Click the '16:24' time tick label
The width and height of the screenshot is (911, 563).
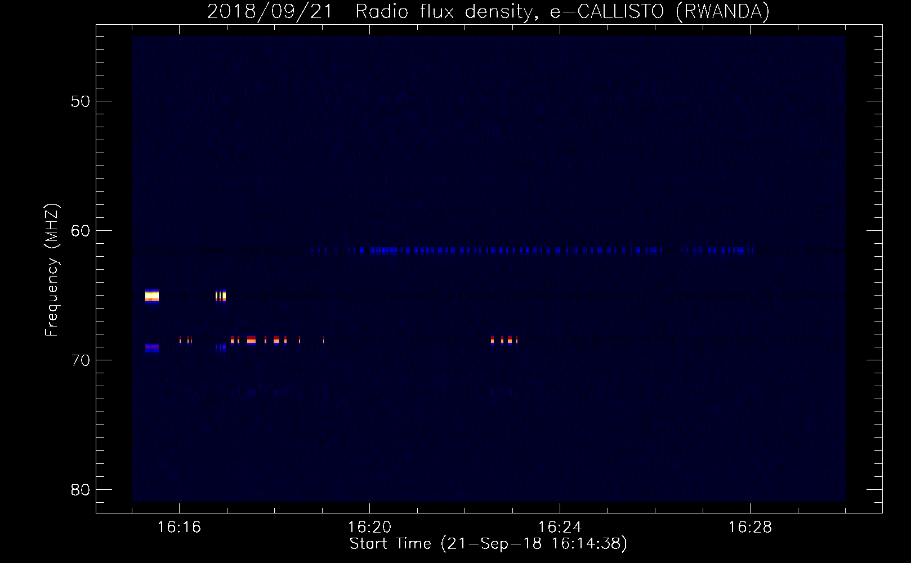(x=560, y=527)
